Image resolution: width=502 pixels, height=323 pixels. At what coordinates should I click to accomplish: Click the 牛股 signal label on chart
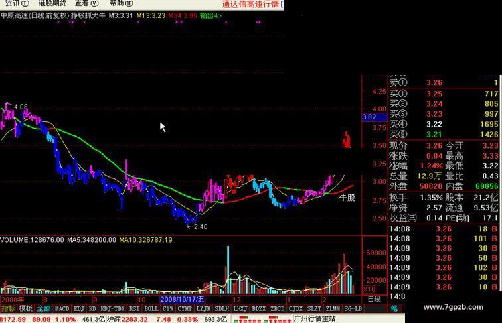347,198
